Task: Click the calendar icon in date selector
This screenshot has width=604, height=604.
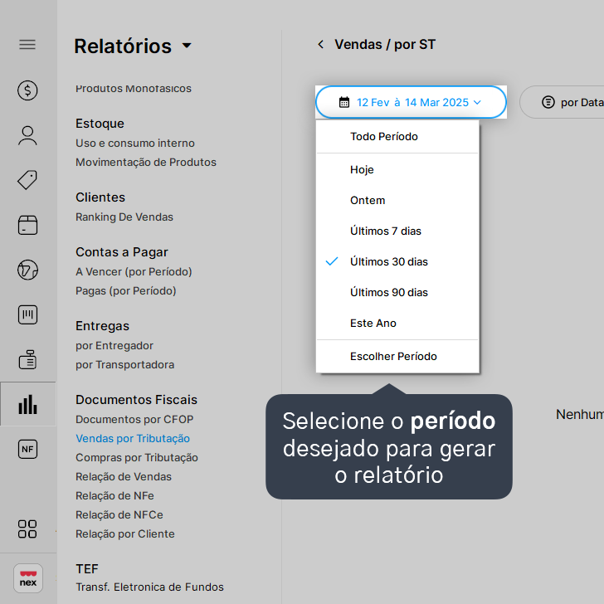Action: click(344, 102)
